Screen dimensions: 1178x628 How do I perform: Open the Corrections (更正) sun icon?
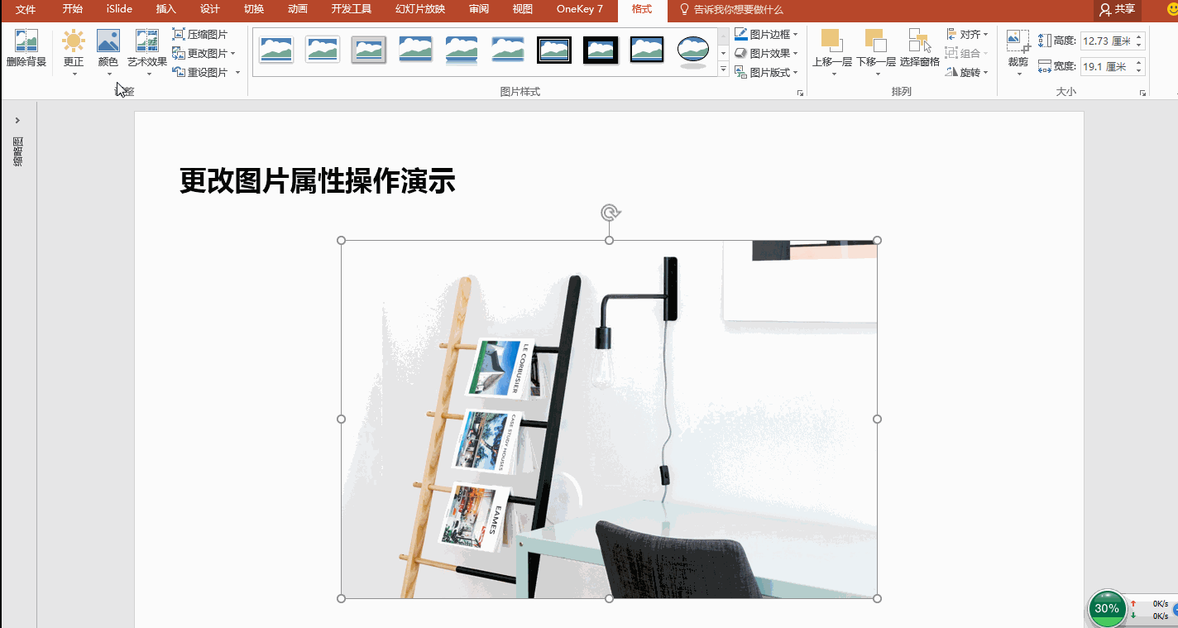click(x=74, y=41)
